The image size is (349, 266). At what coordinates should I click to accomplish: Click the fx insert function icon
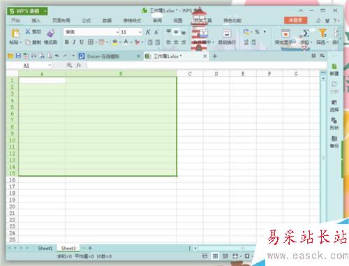tap(79, 65)
